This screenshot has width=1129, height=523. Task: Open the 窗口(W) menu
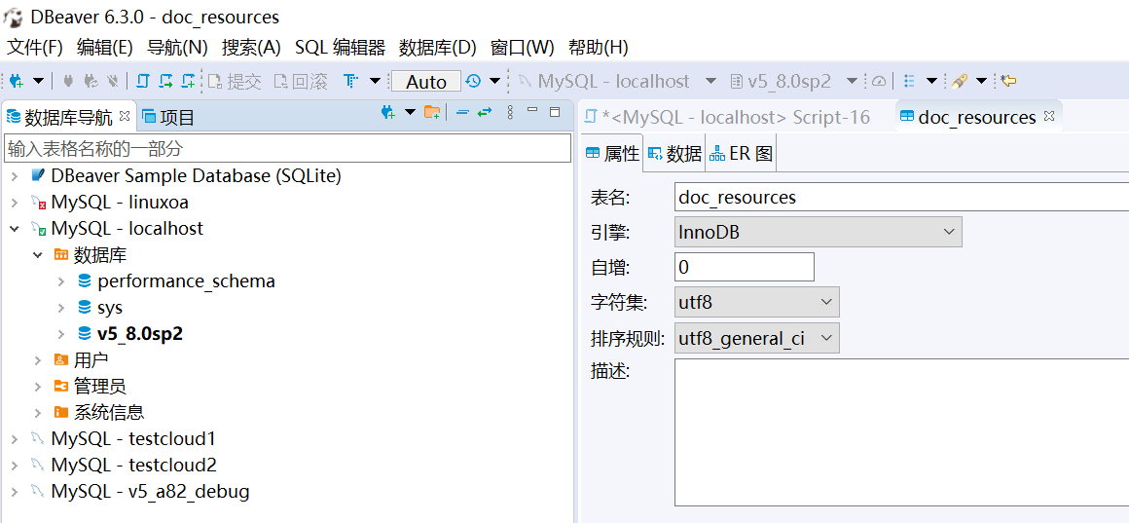click(x=523, y=48)
